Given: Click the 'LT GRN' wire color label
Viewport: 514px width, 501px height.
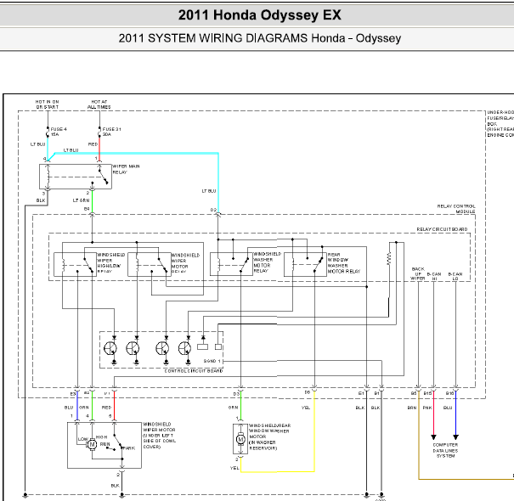Looking at the screenshot, I should point(81,200).
